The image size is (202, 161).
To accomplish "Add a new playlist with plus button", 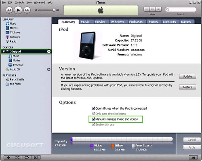I will [8, 157].
